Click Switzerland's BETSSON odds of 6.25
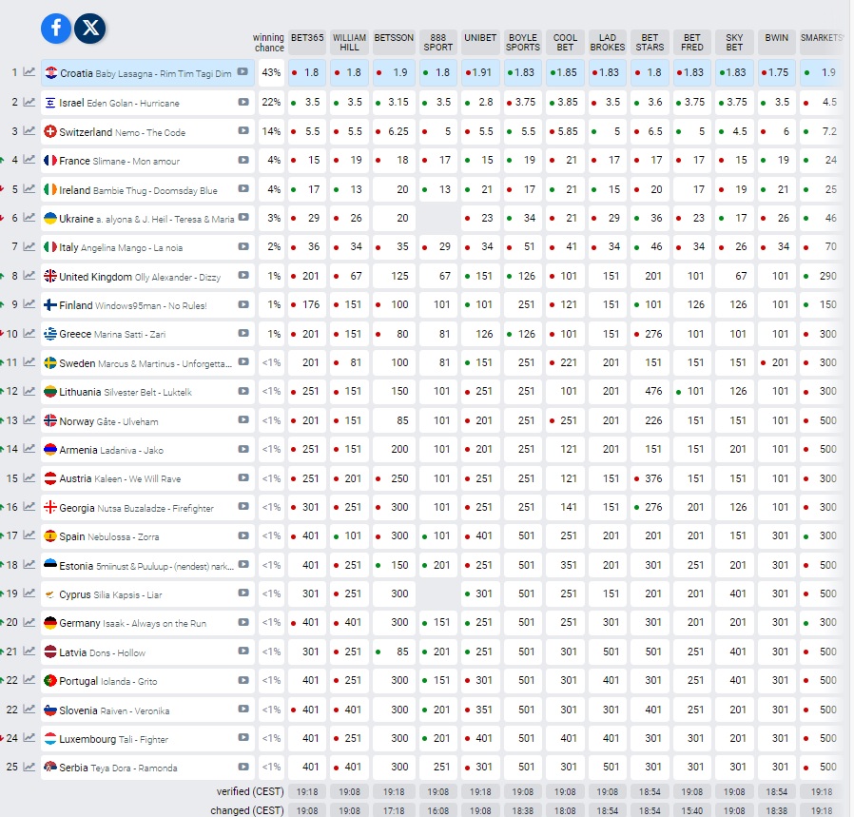 point(394,131)
